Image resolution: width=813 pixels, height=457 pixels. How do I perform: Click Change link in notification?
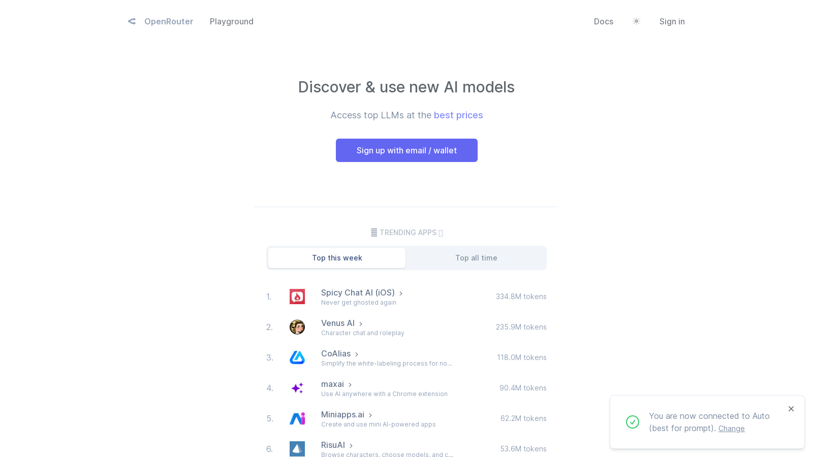click(732, 429)
